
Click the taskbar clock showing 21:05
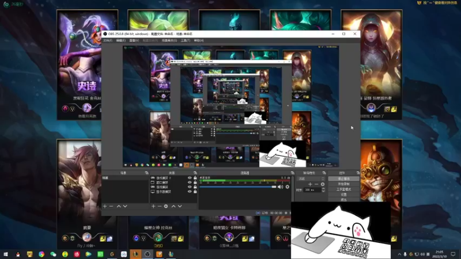pos(439,254)
